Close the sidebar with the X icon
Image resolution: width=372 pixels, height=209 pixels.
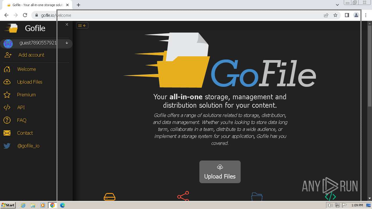coord(67,24)
